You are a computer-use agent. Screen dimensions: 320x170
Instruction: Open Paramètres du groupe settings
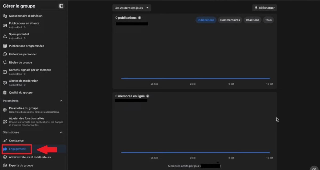33,110
